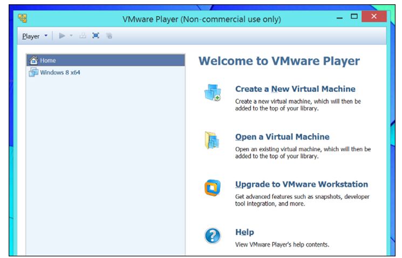The height and width of the screenshot is (258, 402).
Task: Click the Unity mode toolbar icon
Action: tap(109, 36)
